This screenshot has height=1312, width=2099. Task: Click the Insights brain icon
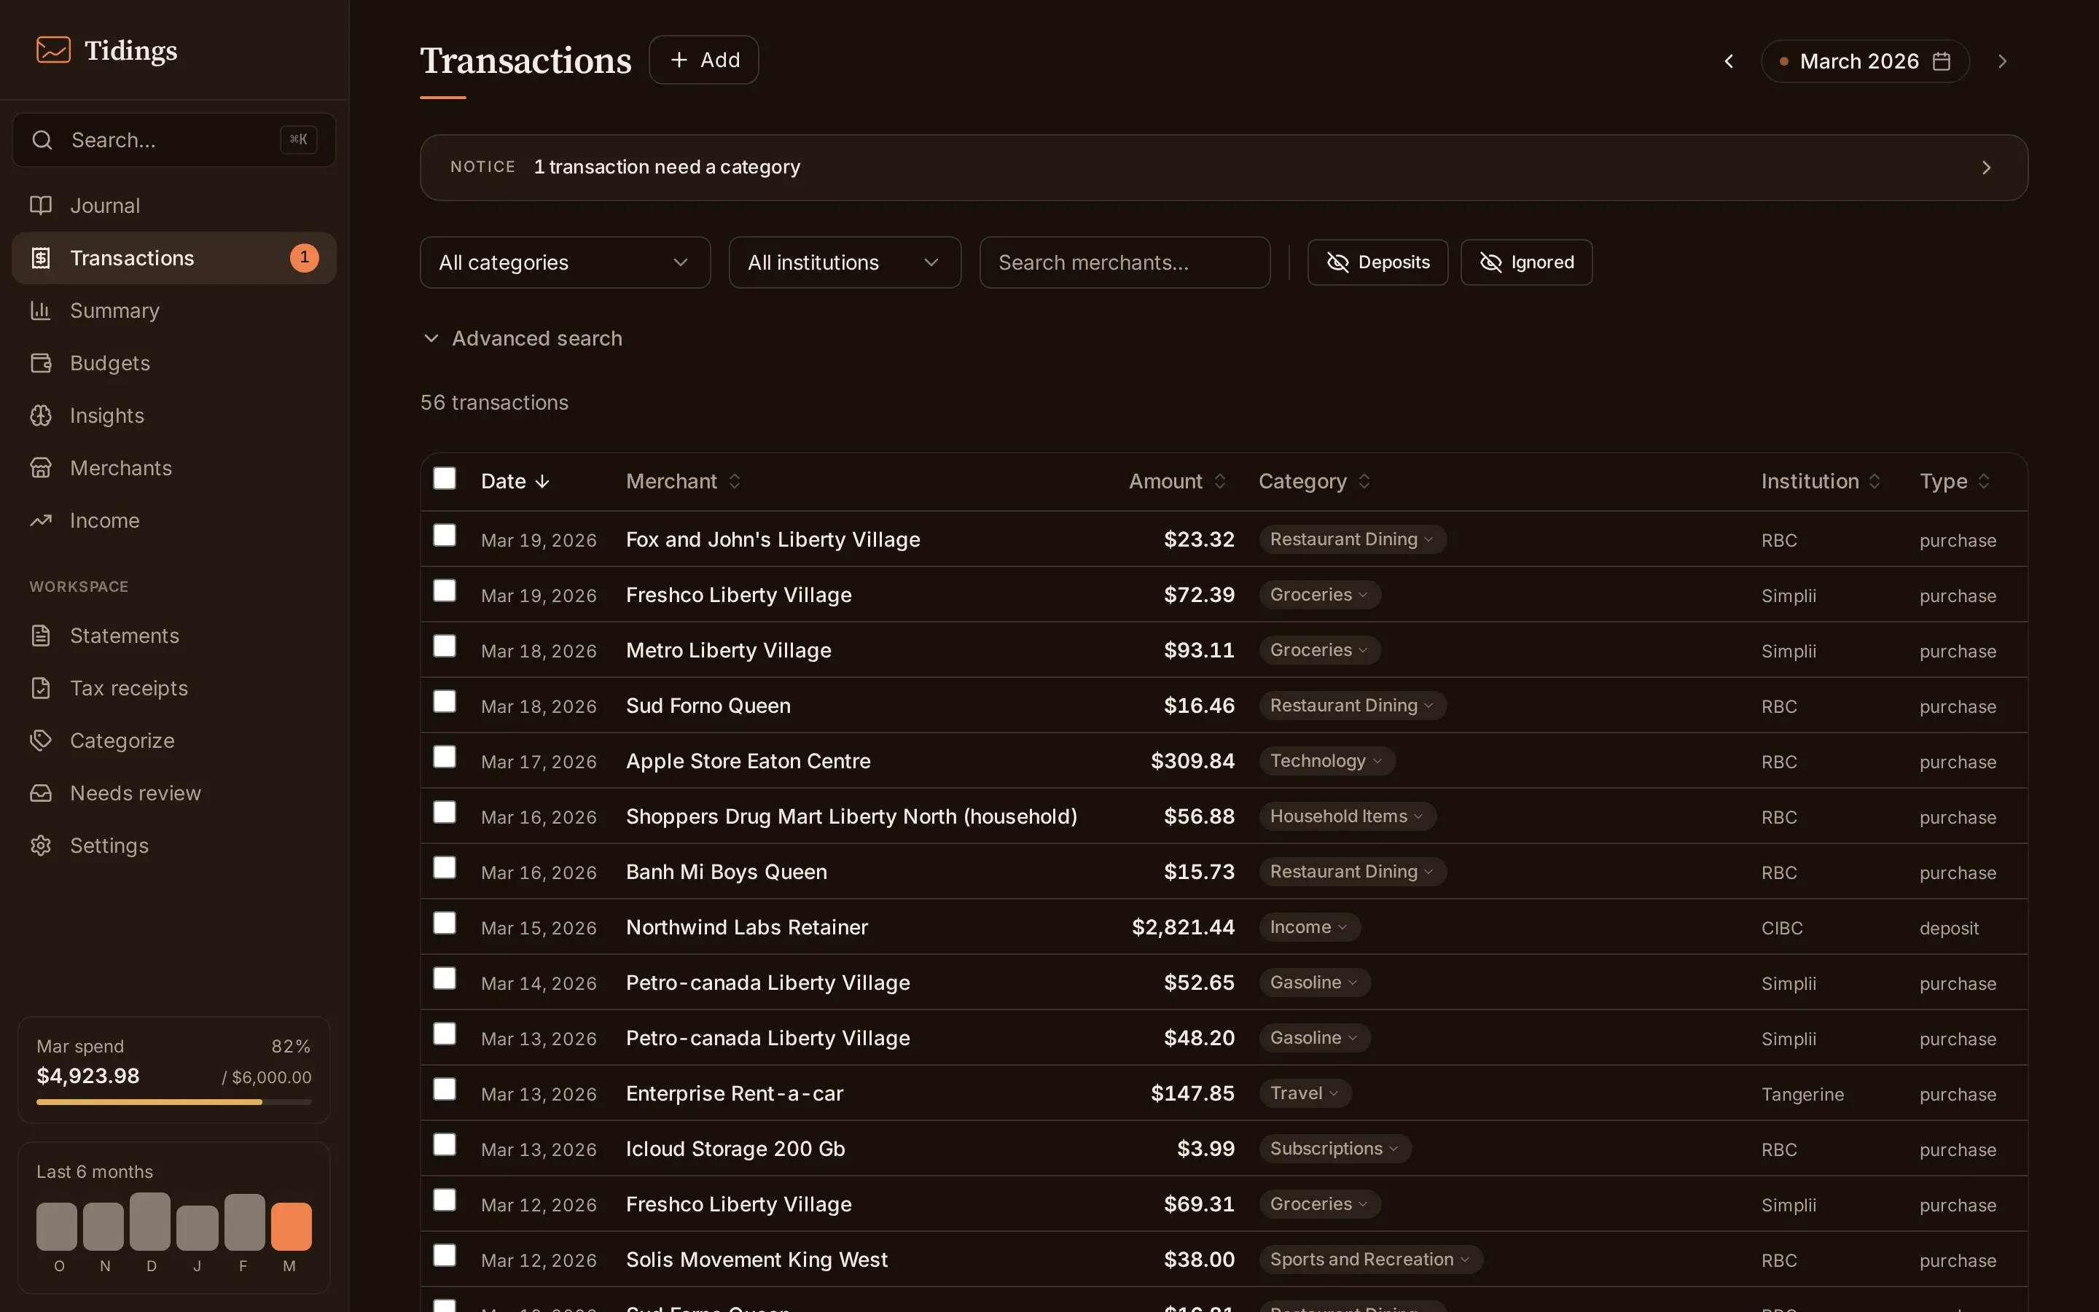pos(41,415)
